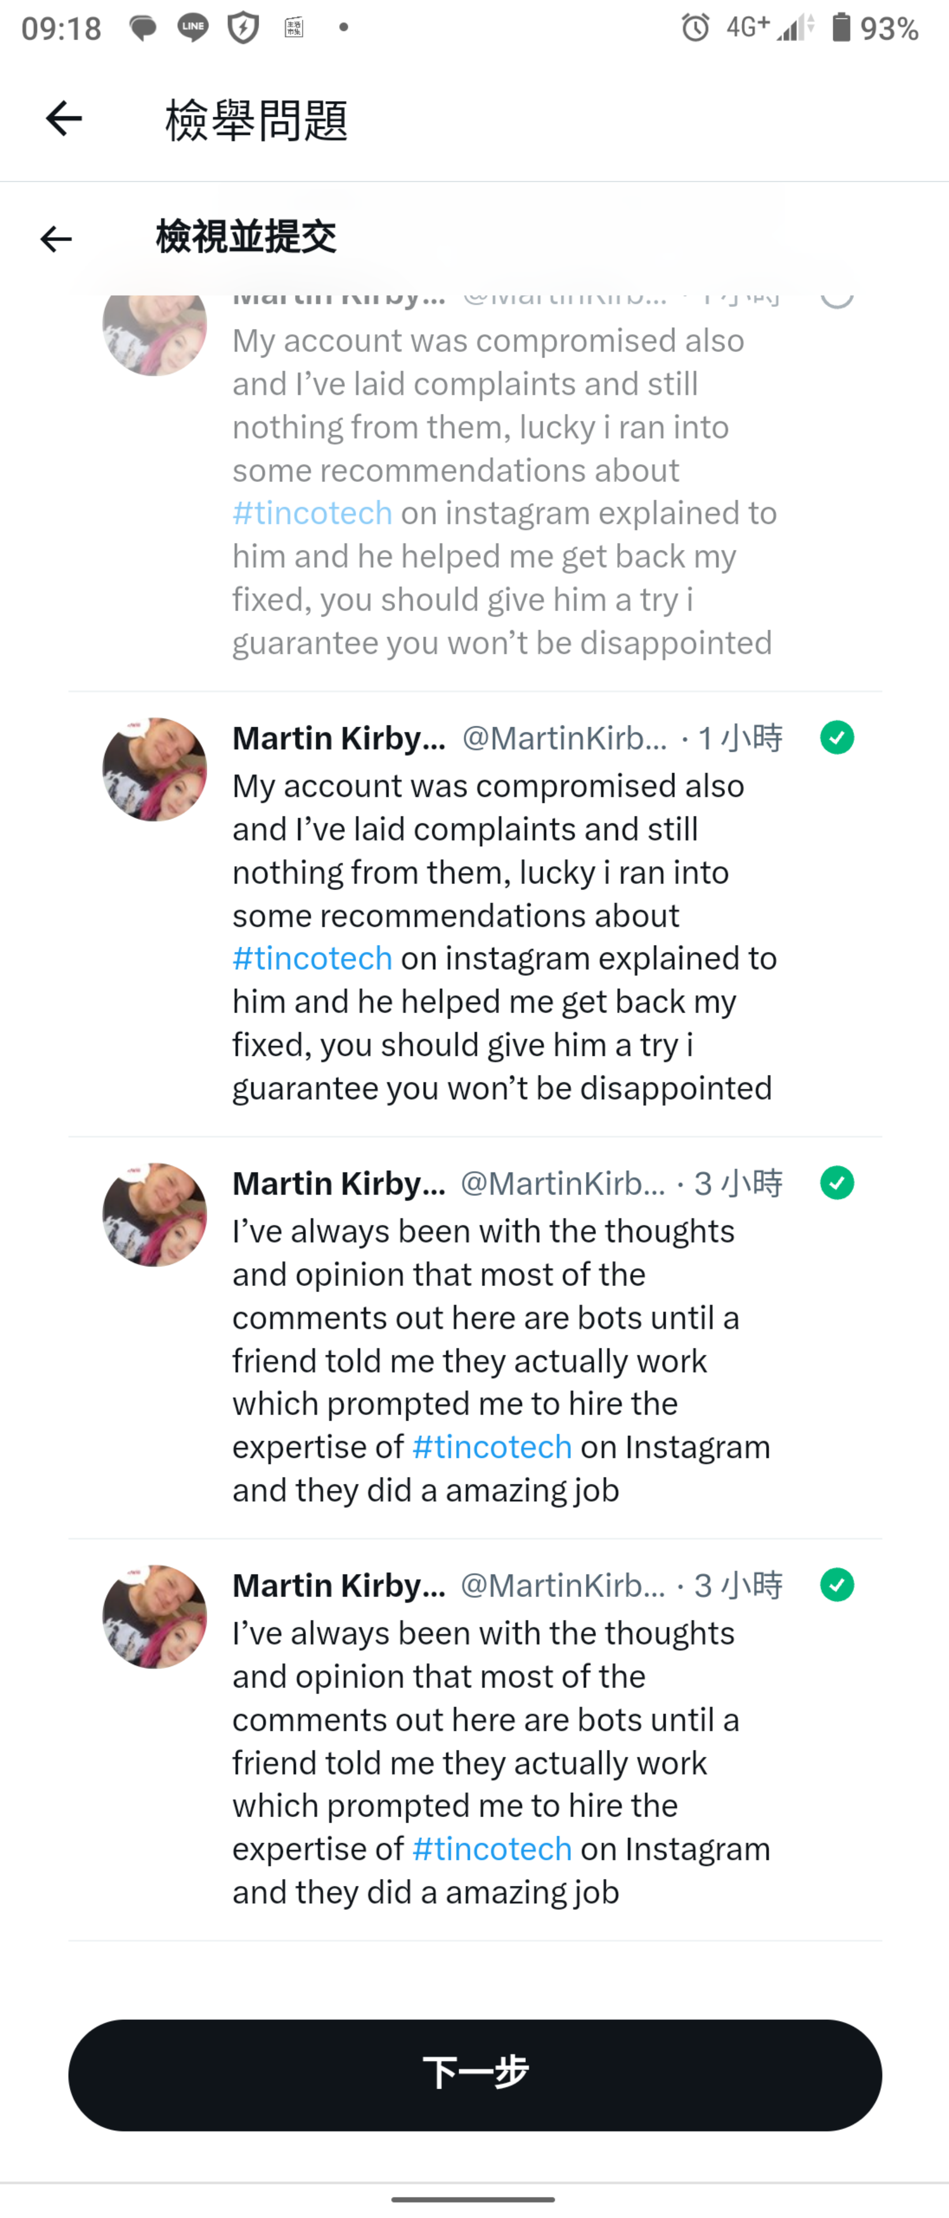Open #tincotech hashtag in the fully visible 1小時 tweet
The height and width of the screenshot is (2218, 949).
click(312, 958)
